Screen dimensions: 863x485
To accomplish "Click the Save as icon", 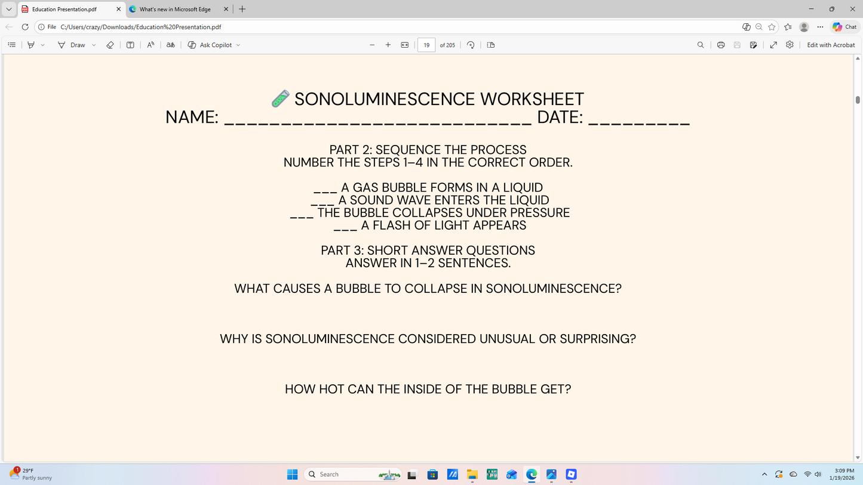I will (x=754, y=45).
